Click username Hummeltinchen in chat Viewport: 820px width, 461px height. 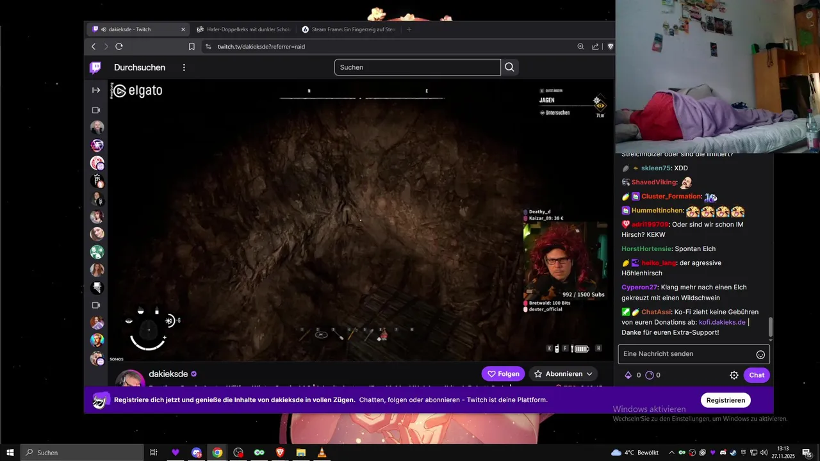657,211
